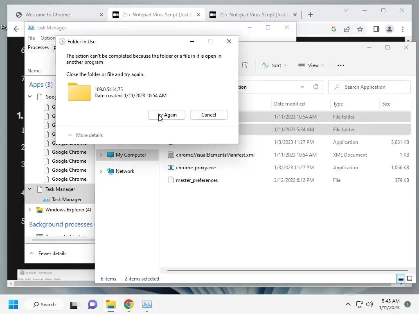
Task: Open a new Chrome tab
Action: click(x=310, y=15)
